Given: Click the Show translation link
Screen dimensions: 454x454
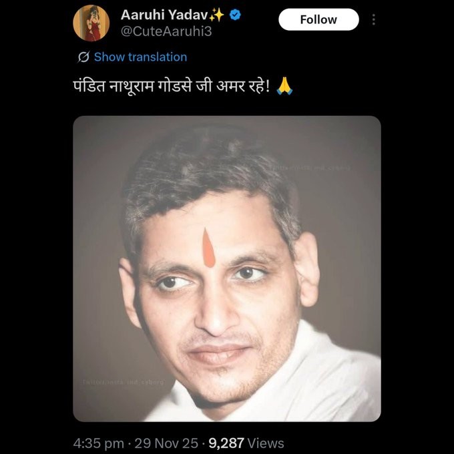Looking at the screenshot, I should [140, 57].
